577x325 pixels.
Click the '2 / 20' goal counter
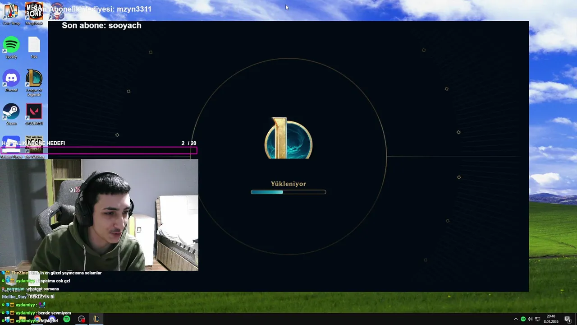click(x=189, y=143)
